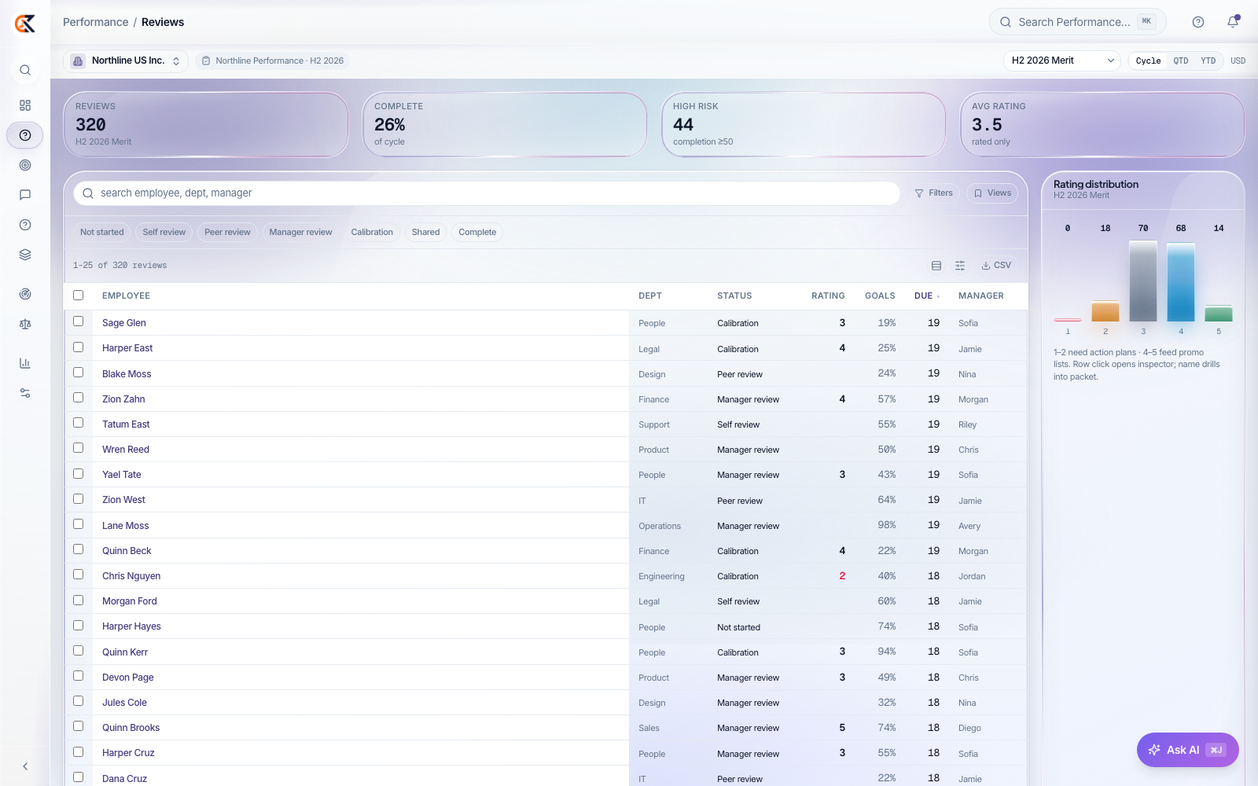The width and height of the screenshot is (1258, 786).
Task: Check the Blake Moss row checkbox
Action: 78,372
